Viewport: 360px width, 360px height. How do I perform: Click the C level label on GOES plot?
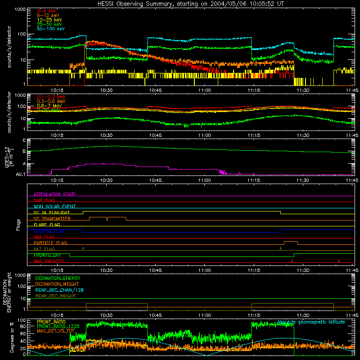pos(24,140)
